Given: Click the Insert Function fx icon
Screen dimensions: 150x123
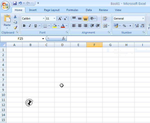Looking at the screenshot, I should coord(63,39).
